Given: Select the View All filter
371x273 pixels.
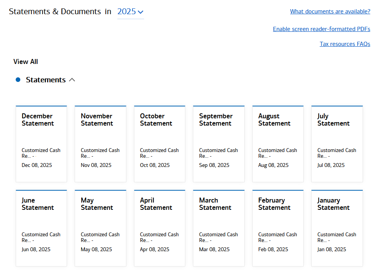Looking at the screenshot, I should coord(26,62).
